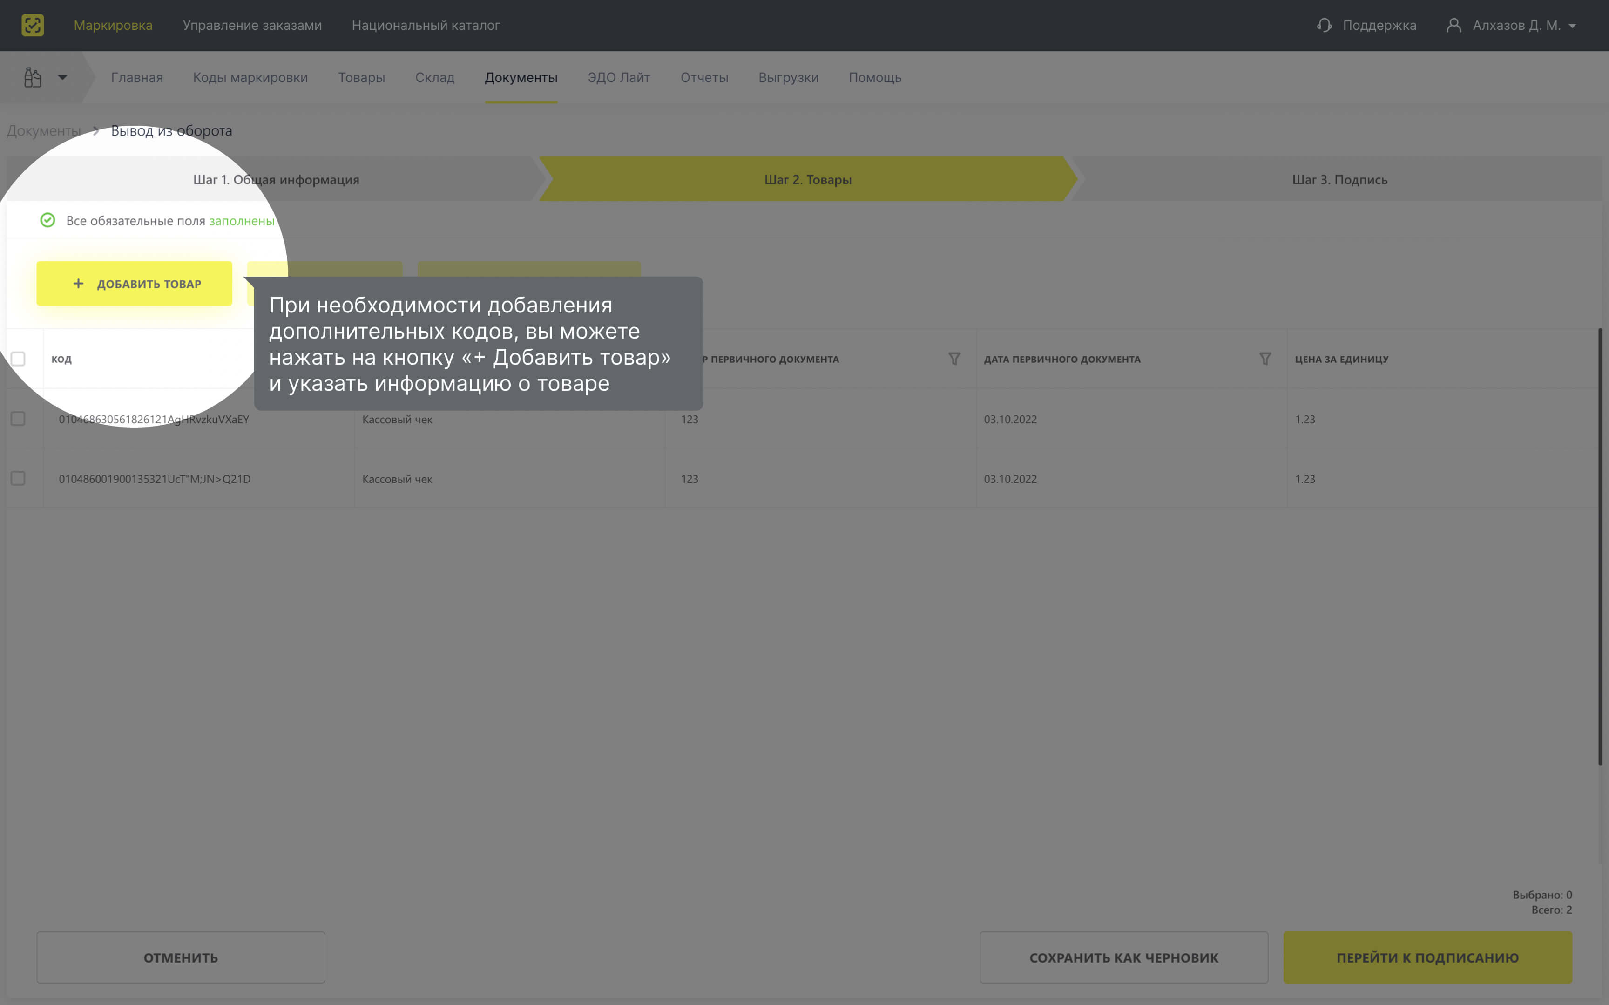Go to Шаг 1. Общая информация step

(x=276, y=179)
